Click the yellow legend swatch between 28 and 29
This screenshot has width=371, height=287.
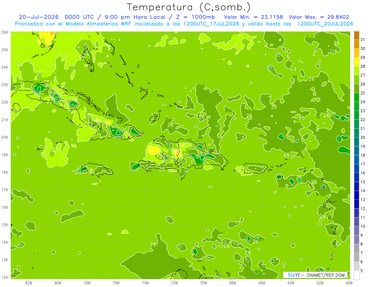tap(356, 62)
